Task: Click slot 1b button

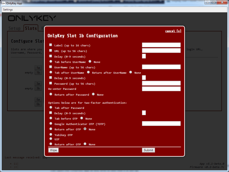Action: [38, 73]
